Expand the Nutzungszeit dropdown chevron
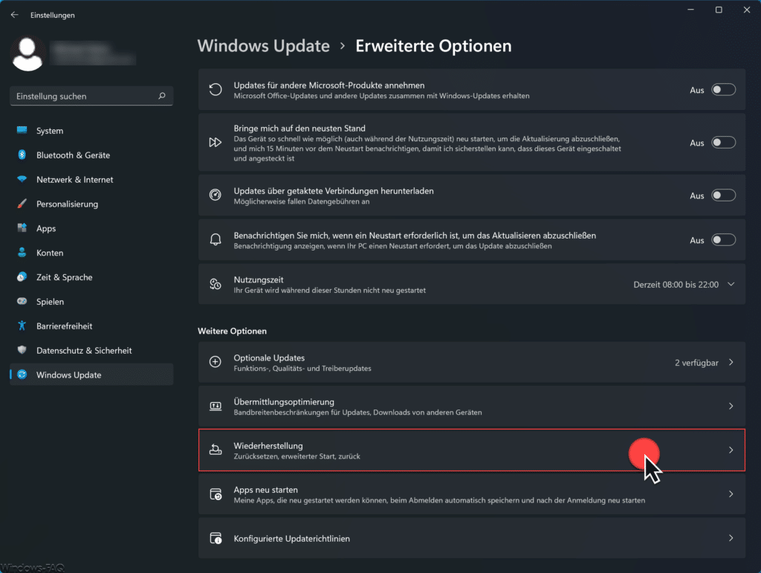The width and height of the screenshot is (761, 573). coord(731,285)
